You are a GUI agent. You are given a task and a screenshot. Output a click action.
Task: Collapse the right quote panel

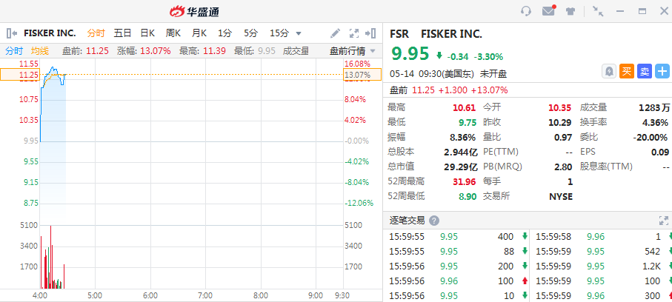(x=372, y=33)
